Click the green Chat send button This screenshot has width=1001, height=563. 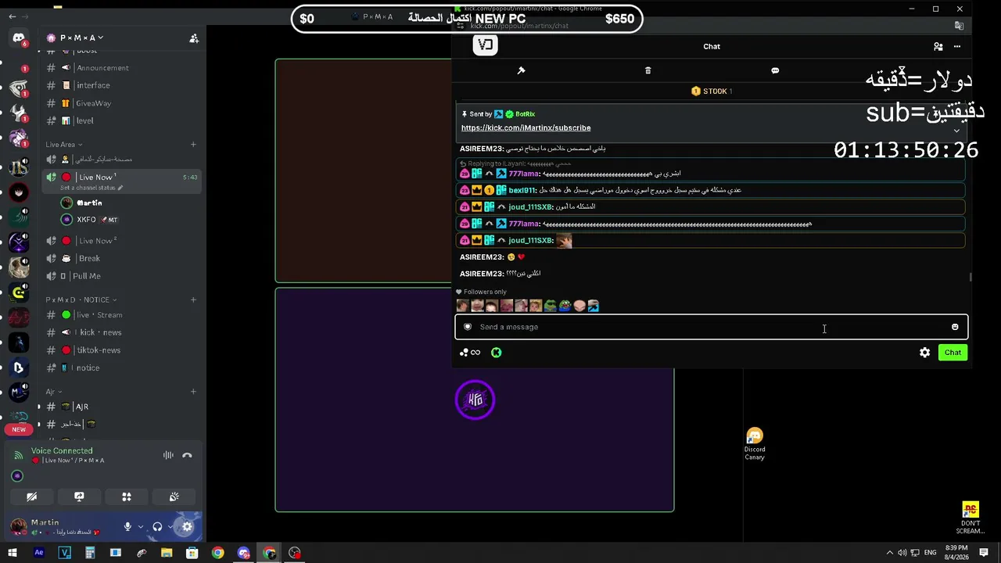(953, 353)
